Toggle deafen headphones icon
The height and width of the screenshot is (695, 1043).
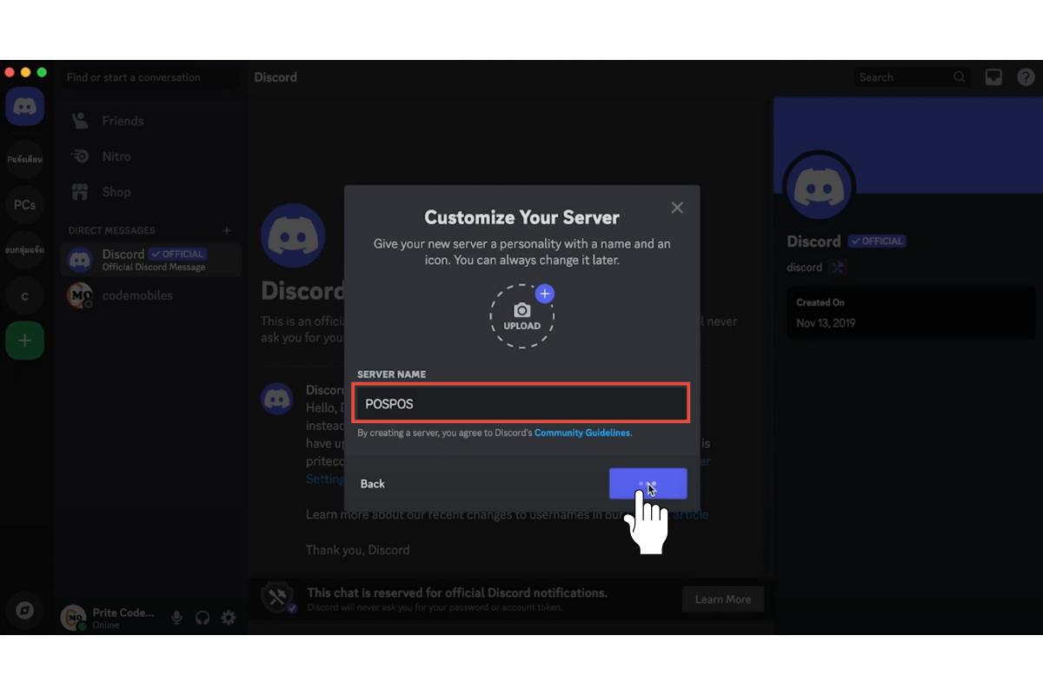[203, 618]
